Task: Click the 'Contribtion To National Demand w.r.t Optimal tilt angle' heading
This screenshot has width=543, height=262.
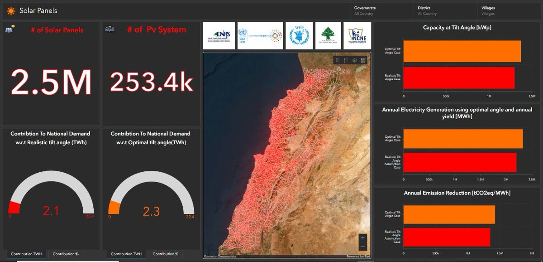Action: (x=151, y=138)
